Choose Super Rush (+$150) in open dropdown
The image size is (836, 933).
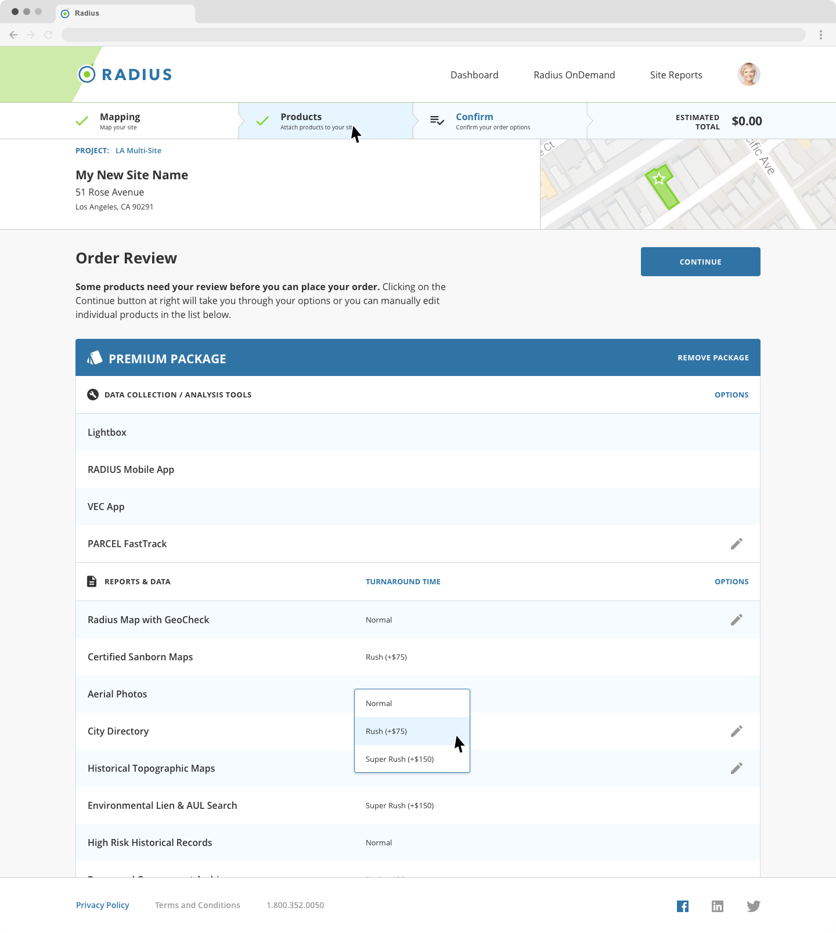(x=412, y=759)
